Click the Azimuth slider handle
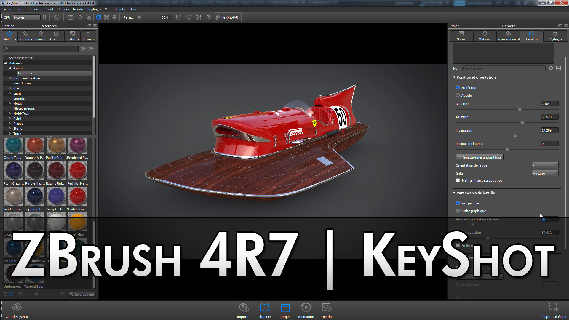 (x=522, y=123)
